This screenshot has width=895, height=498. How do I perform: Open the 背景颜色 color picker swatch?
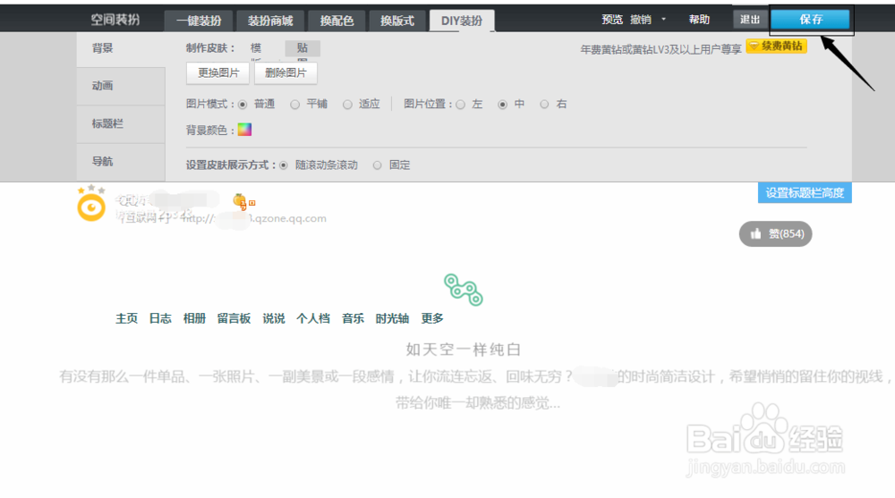point(244,130)
